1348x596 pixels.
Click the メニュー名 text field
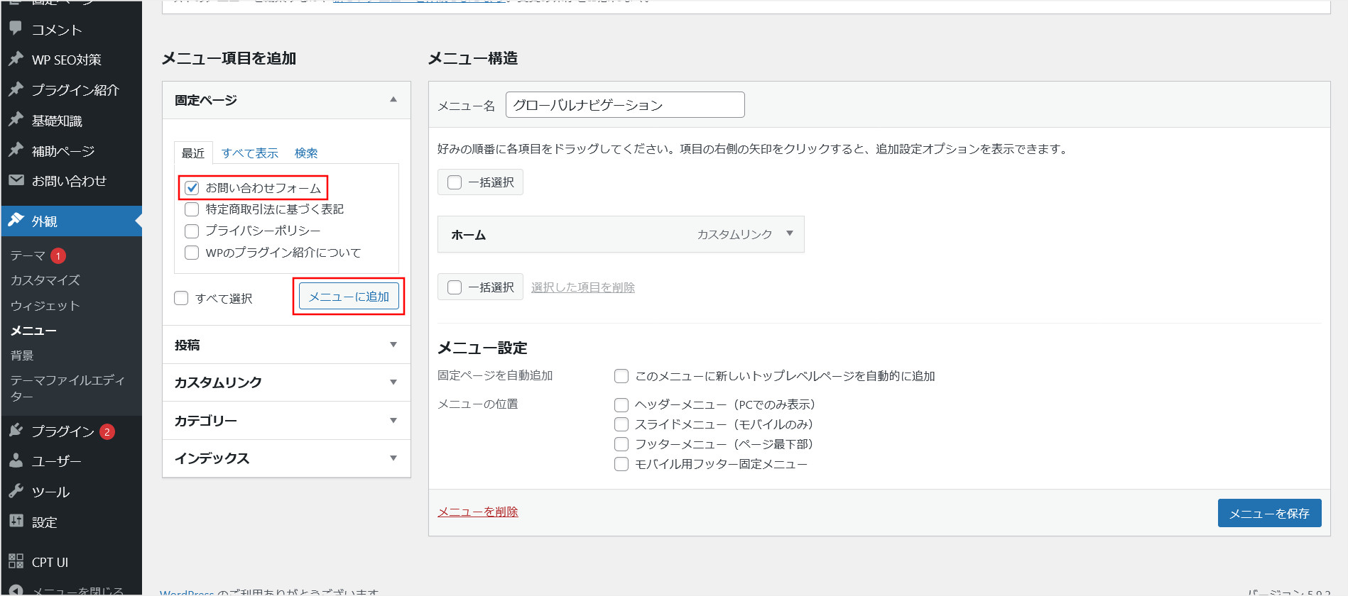[x=624, y=105]
